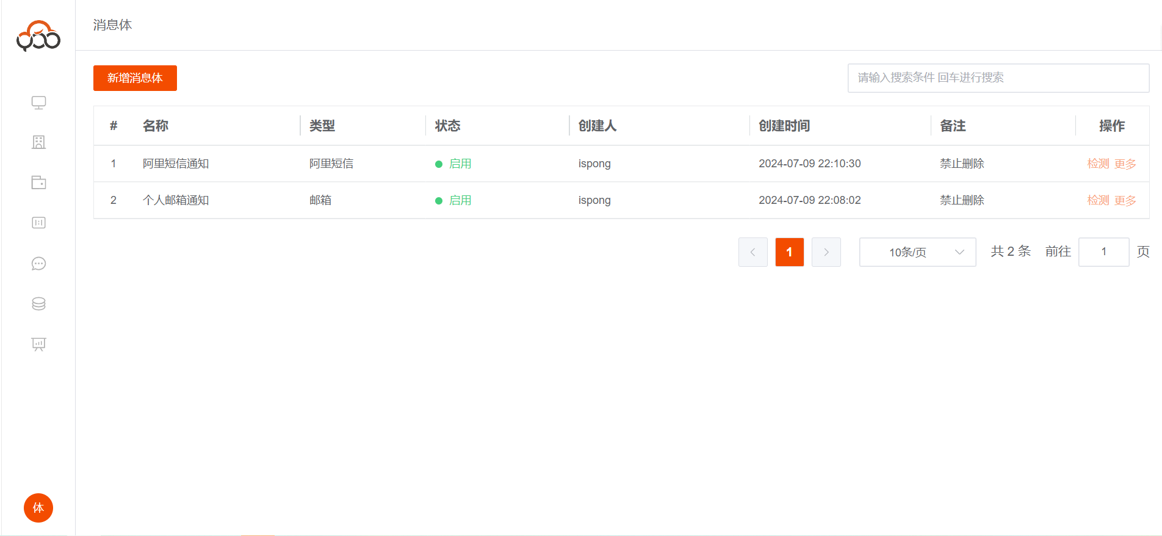Go to the next page arrow
The height and width of the screenshot is (536, 1162).
pyautogui.click(x=826, y=252)
